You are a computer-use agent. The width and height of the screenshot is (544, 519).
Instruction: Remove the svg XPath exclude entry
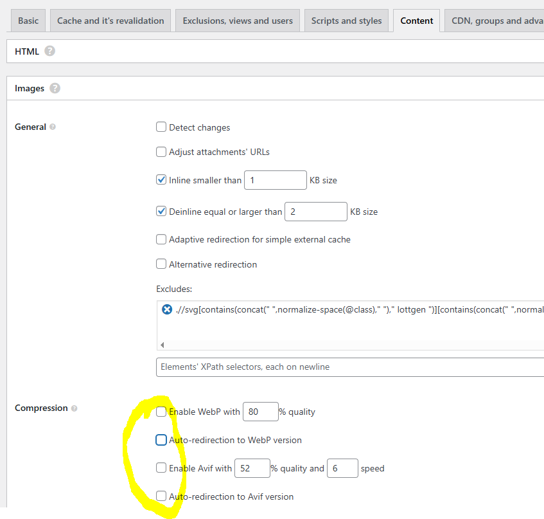tap(167, 310)
